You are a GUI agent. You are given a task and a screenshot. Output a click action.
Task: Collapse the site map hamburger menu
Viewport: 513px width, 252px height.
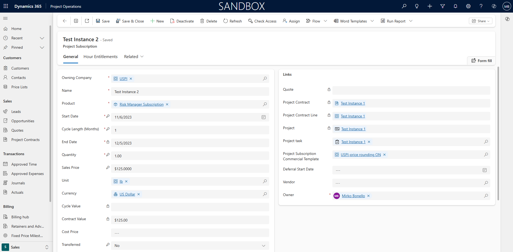tap(5, 18)
